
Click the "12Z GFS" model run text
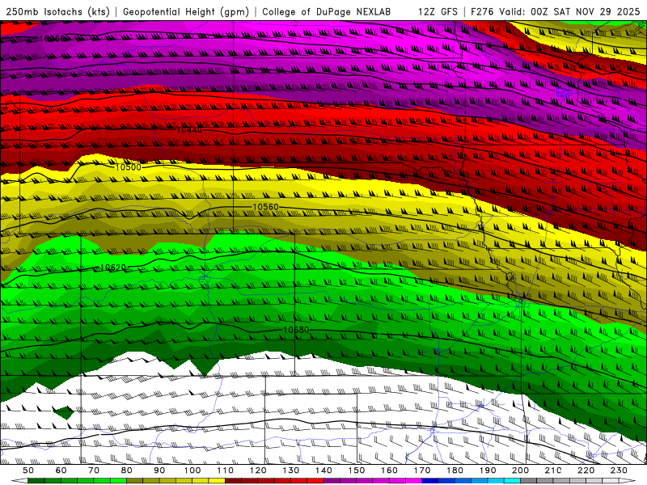tap(438, 11)
